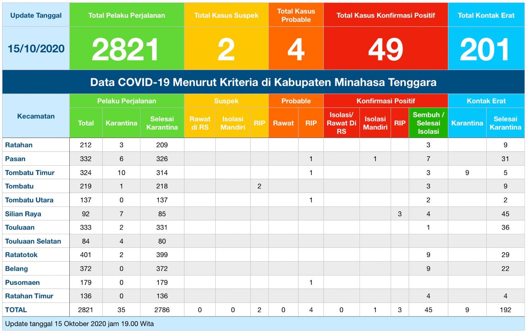Select the Tombatu Timur district name
The image size is (528, 333).
[x=30, y=173]
